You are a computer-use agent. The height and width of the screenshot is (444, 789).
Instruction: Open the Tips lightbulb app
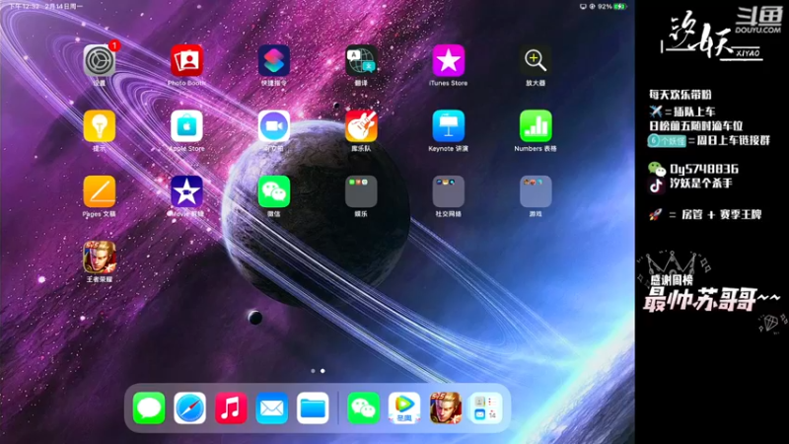[100, 126]
